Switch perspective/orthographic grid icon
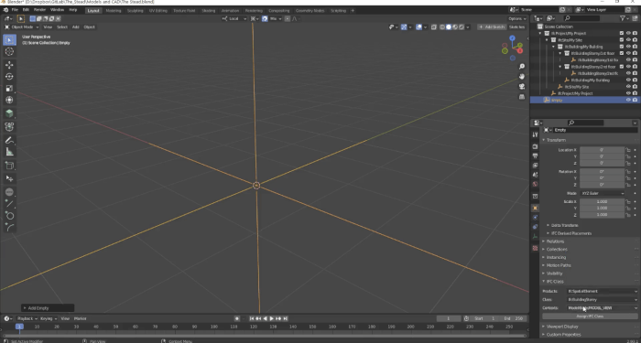Screen dimensions: 641x343 pyautogui.click(x=522, y=97)
